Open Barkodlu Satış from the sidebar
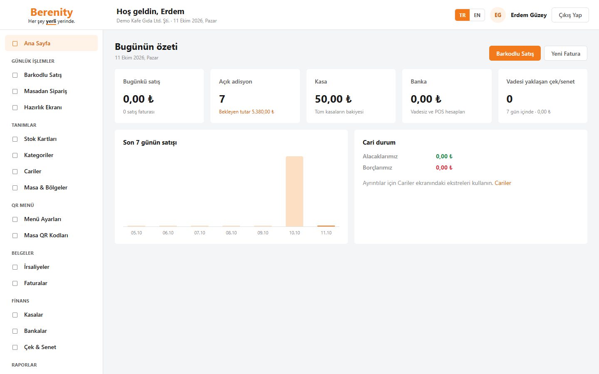 point(51,75)
